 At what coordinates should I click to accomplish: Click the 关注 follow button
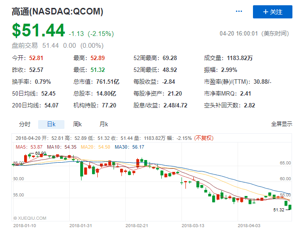(x=273, y=12)
